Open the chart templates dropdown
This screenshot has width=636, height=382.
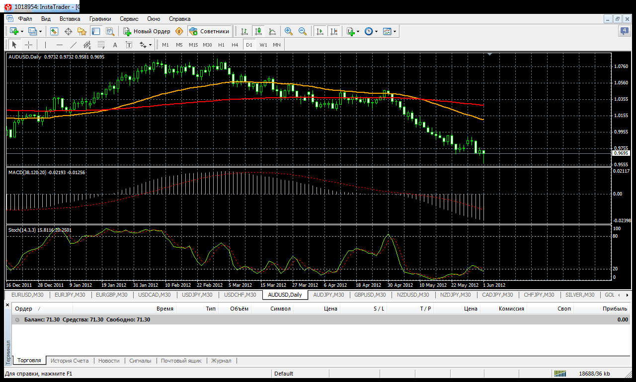390,31
